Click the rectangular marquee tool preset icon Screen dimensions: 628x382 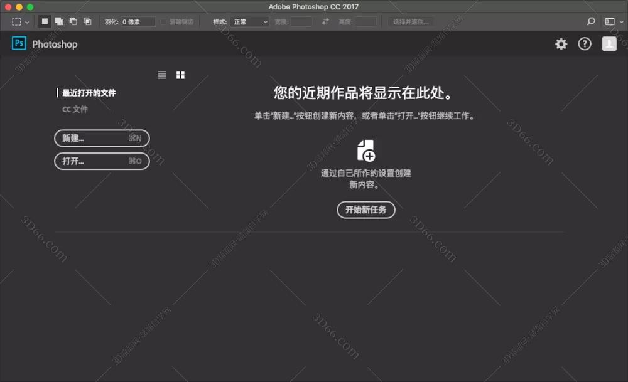pyautogui.click(x=17, y=21)
